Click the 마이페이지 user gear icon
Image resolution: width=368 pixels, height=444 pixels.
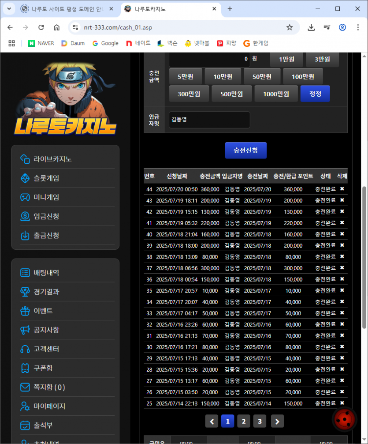click(25, 406)
